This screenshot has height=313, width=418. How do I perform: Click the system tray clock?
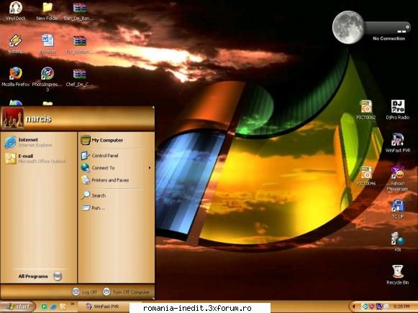coord(401,307)
